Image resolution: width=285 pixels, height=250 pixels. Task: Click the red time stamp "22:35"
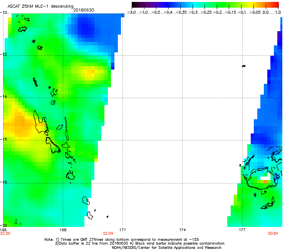point(5,233)
